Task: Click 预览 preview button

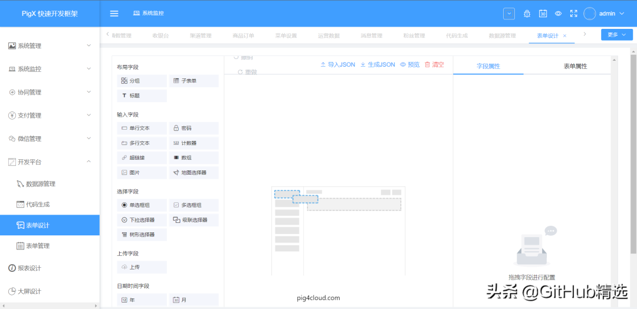Action: pyautogui.click(x=410, y=64)
